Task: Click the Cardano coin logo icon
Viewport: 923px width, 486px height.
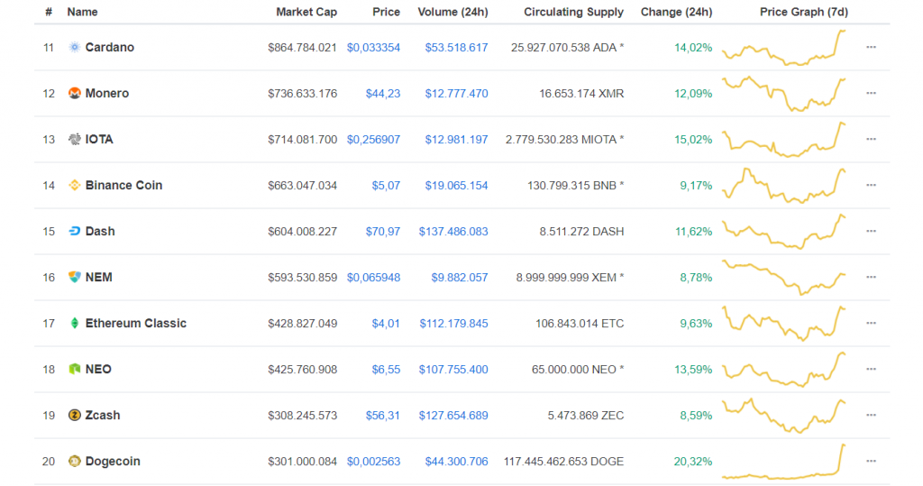Action: click(x=74, y=47)
